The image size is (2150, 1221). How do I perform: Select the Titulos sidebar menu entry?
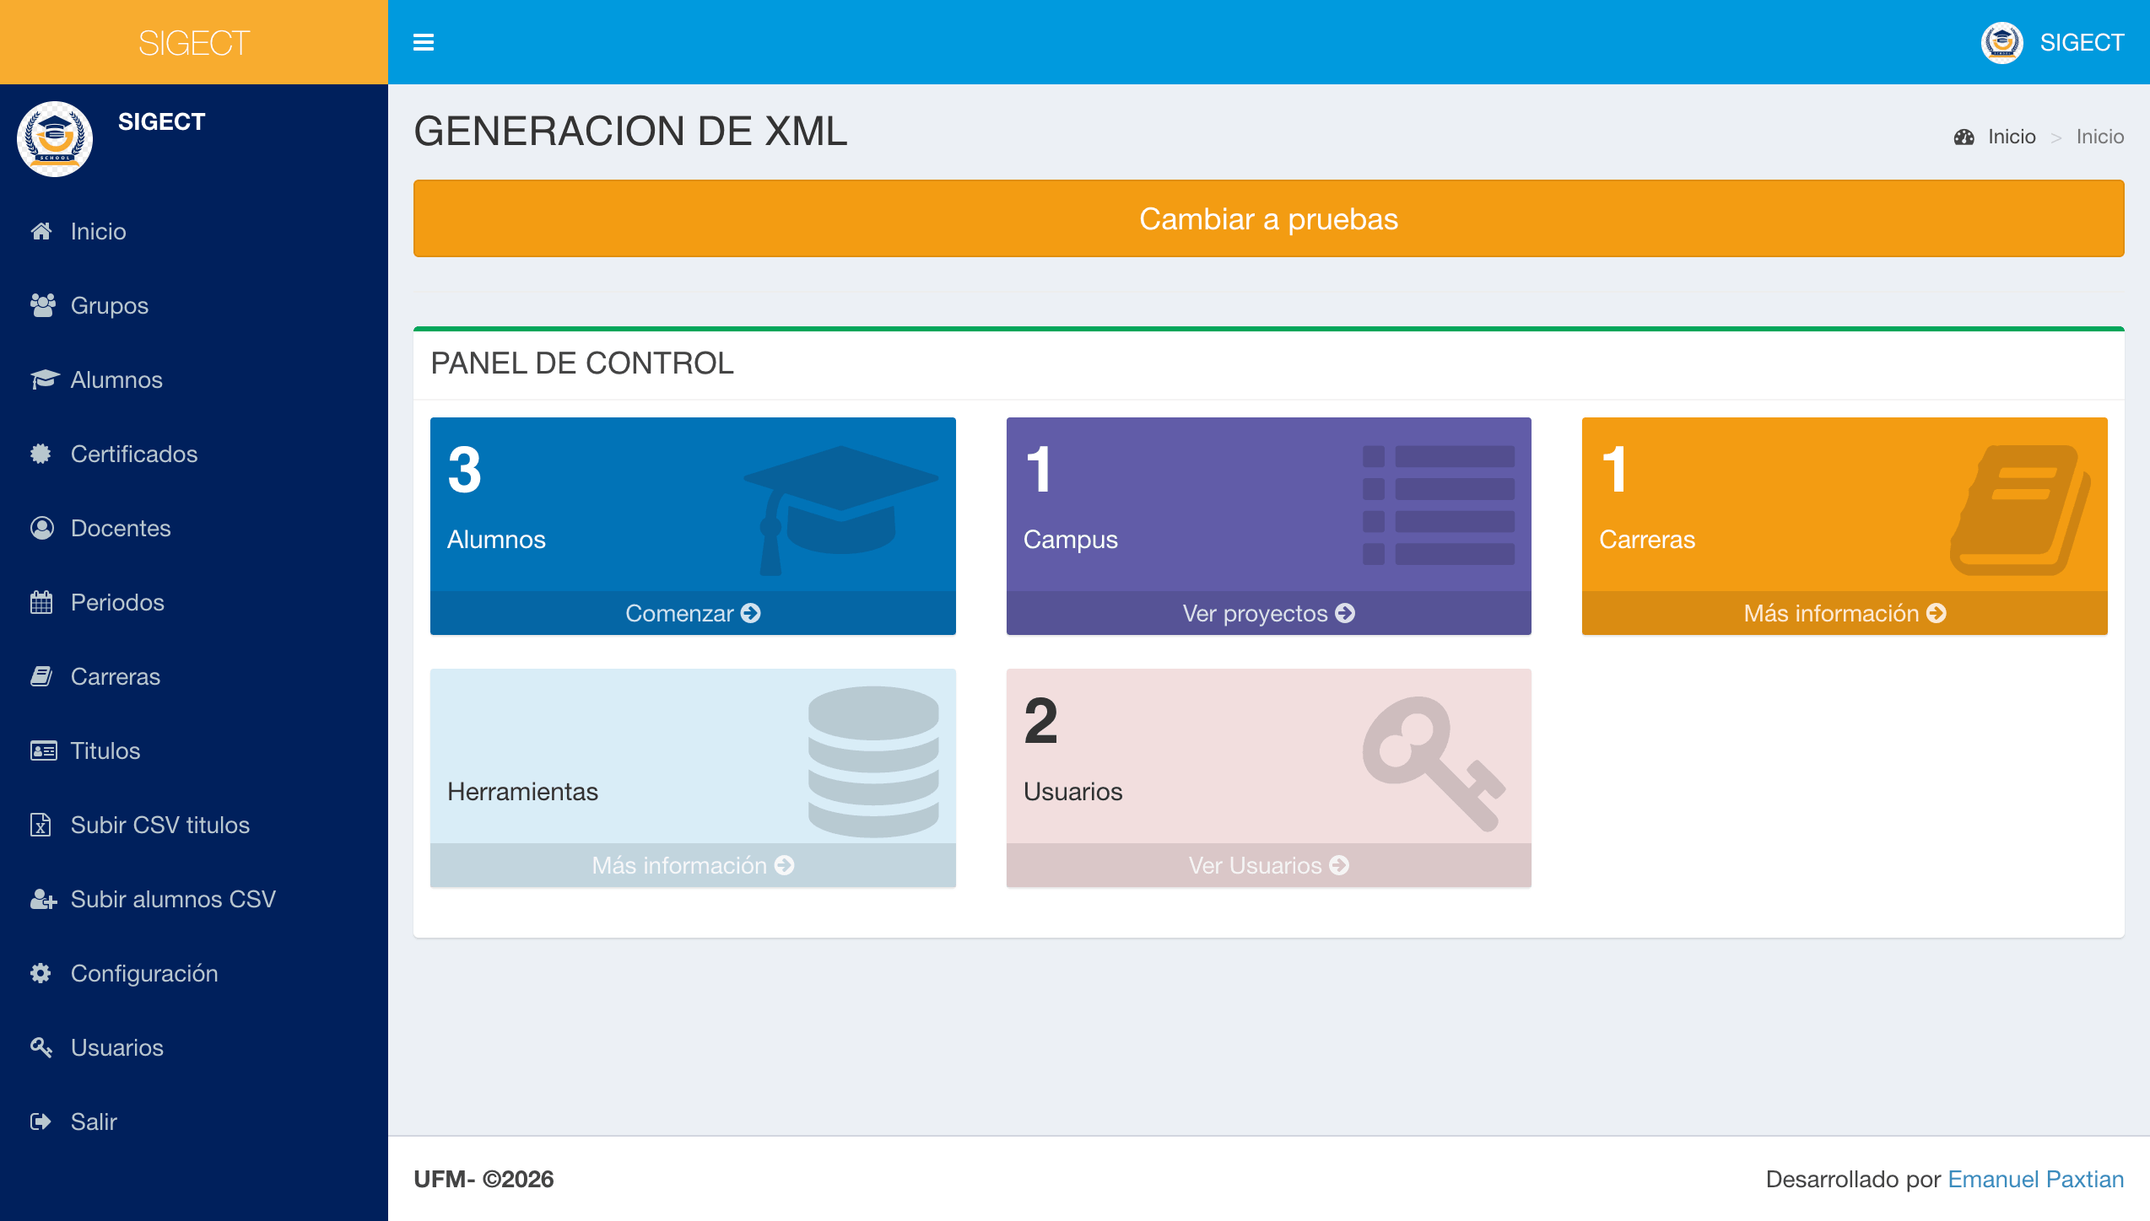click(x=105, y=750)
